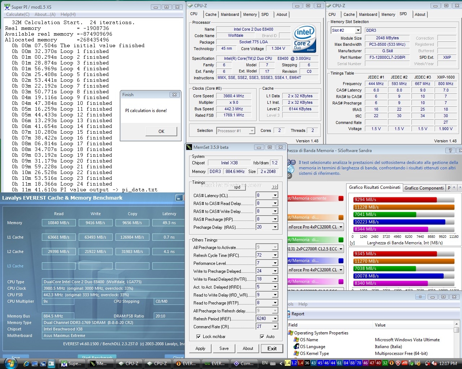Open Performance Level dropdown

(x=275, y=263)
